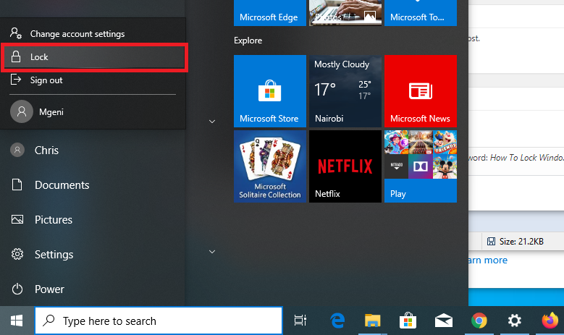Open Pictures from the Start menu
This screenshot has width=564, height=335.
[x=93, y=219]
